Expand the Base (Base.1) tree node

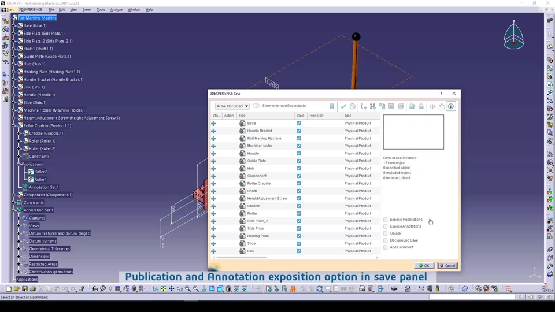(x=14, y=25)
